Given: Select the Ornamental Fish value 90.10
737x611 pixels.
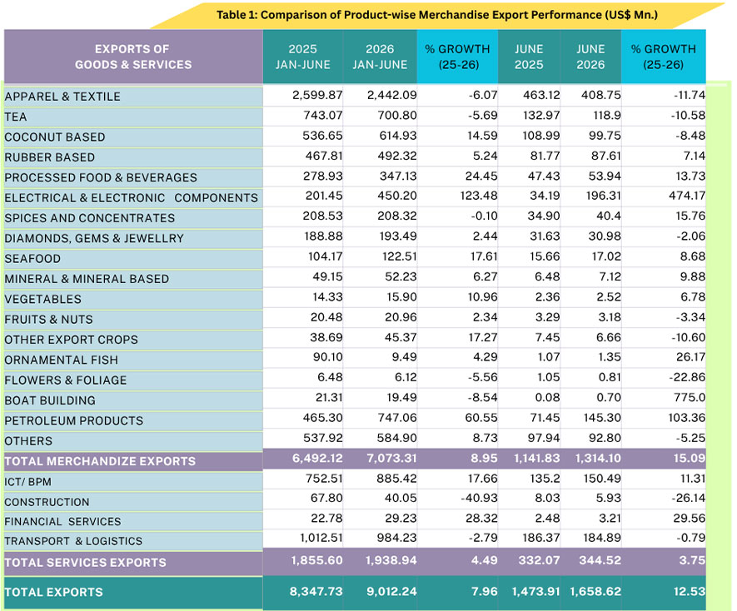Looking at the screenshot, I should click(x=327, y=357).
